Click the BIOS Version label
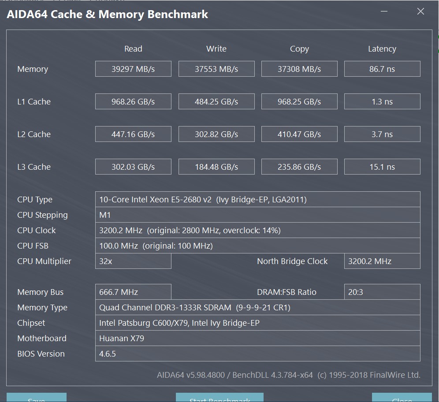Screen dimensions: 439x402 pos(41,354)
